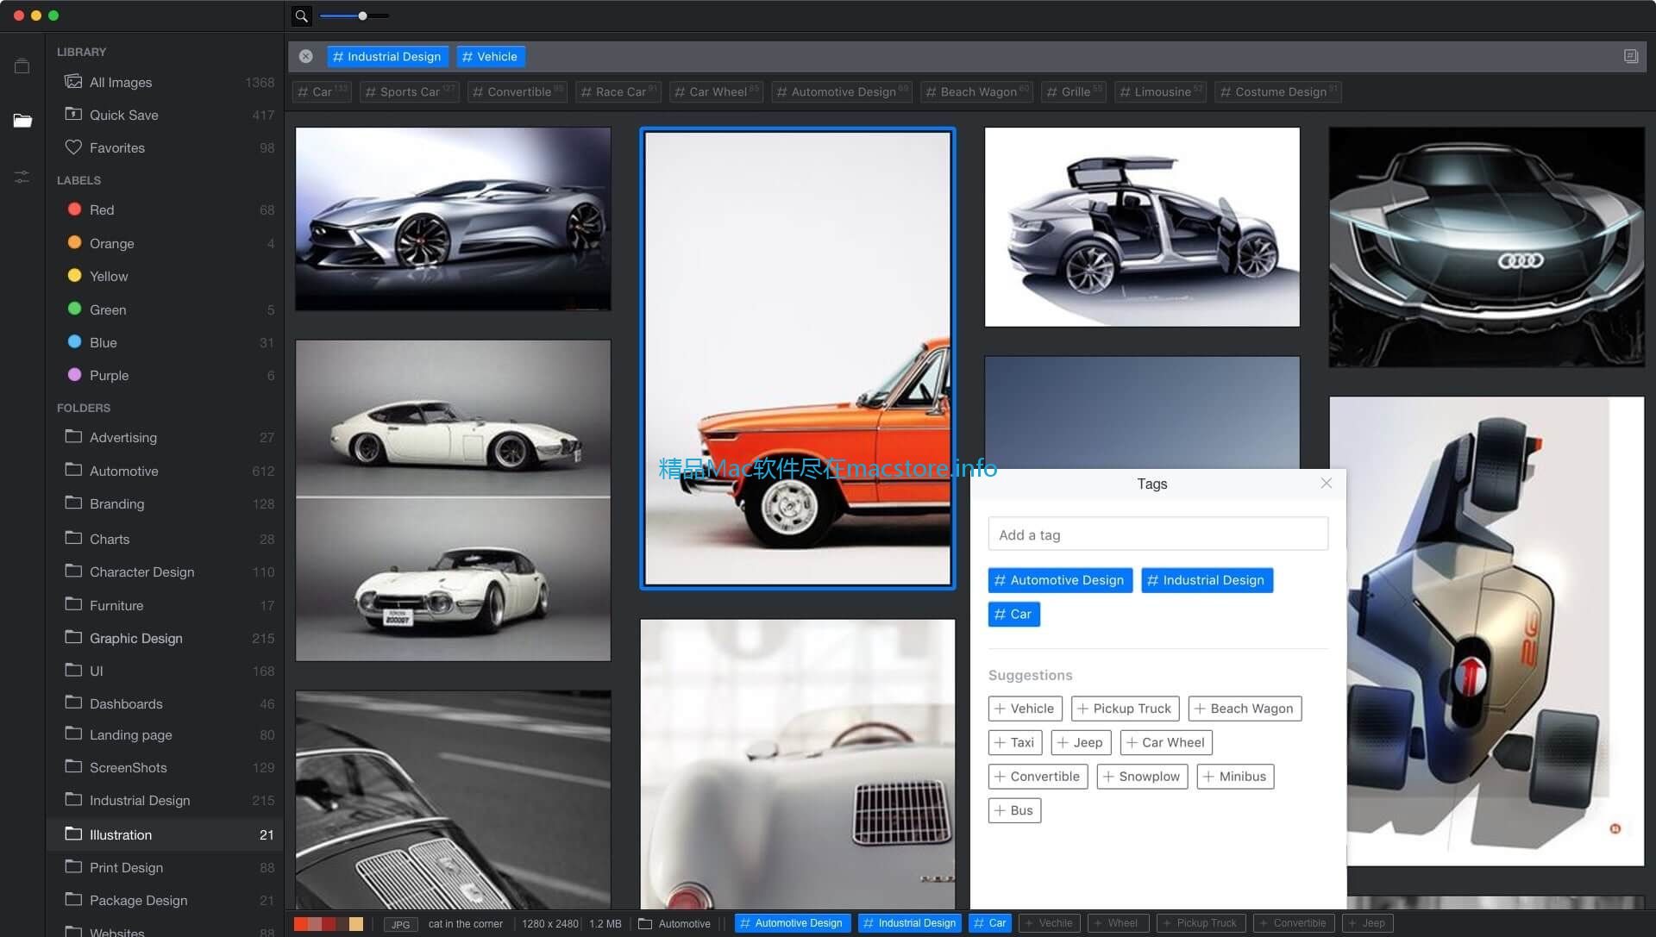Viewport: 1656px width, 937px height.
Task: Open the ScreenShots folder
Action: (x=166, y=767)
